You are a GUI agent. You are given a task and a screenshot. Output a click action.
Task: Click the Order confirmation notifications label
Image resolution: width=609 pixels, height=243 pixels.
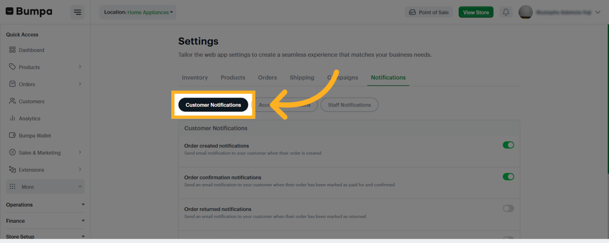coord(223,177)
